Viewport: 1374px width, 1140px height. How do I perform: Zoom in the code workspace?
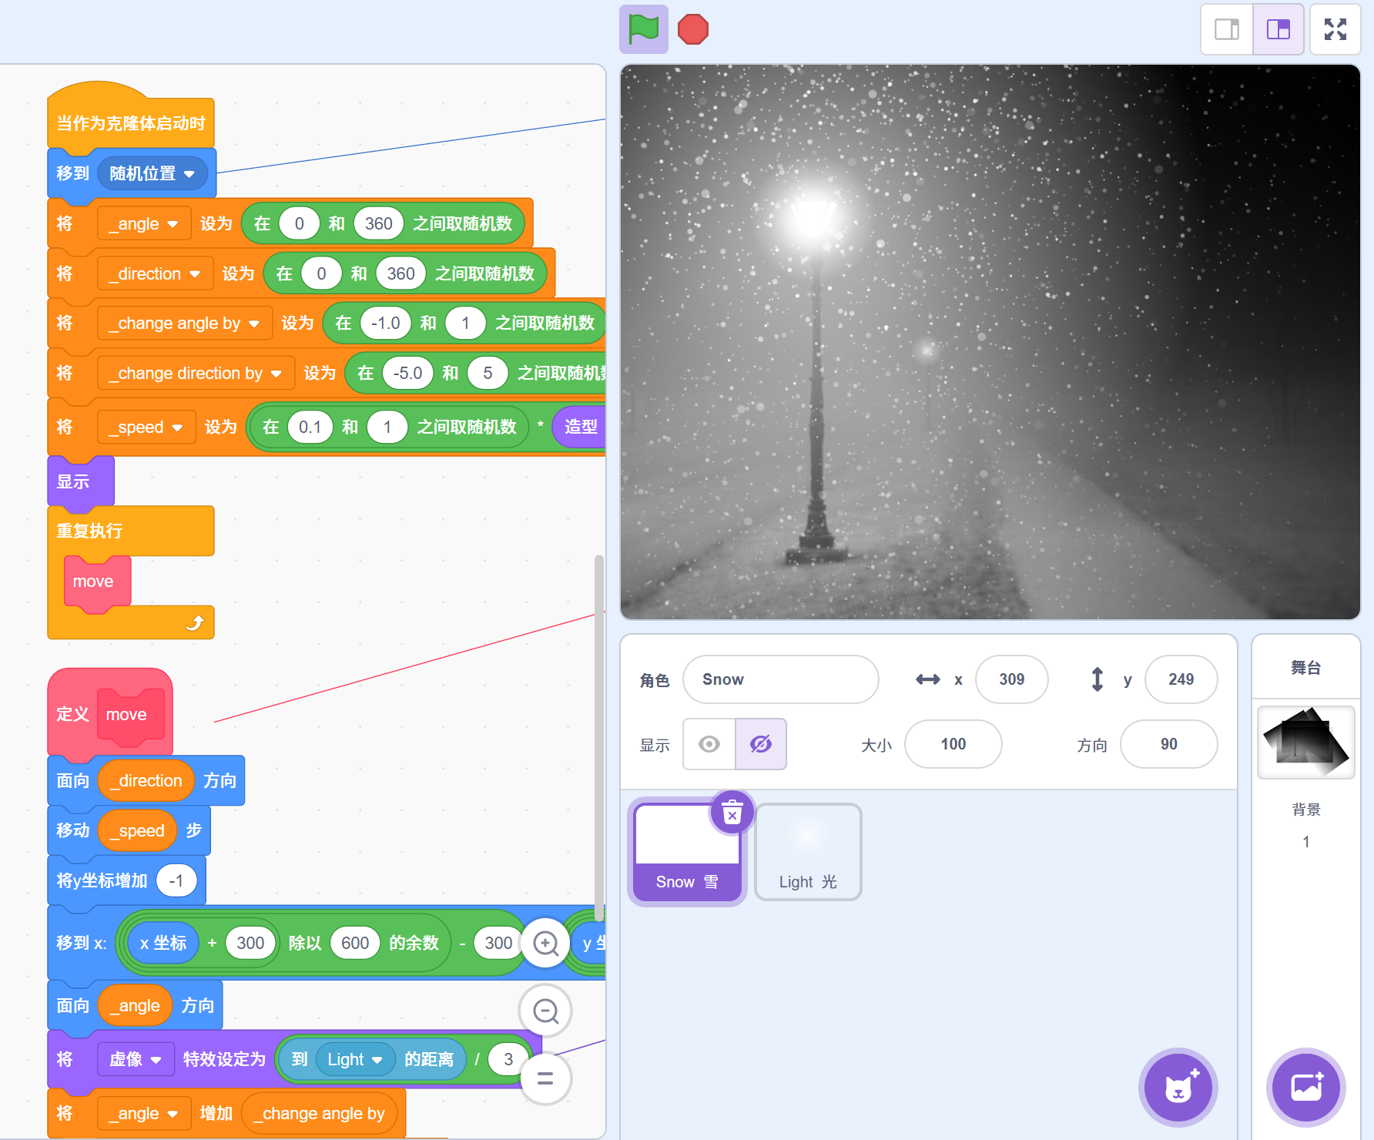[545, 943]
